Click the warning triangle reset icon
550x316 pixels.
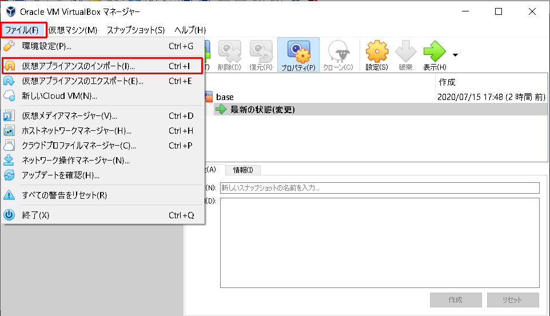pos(9,195)
